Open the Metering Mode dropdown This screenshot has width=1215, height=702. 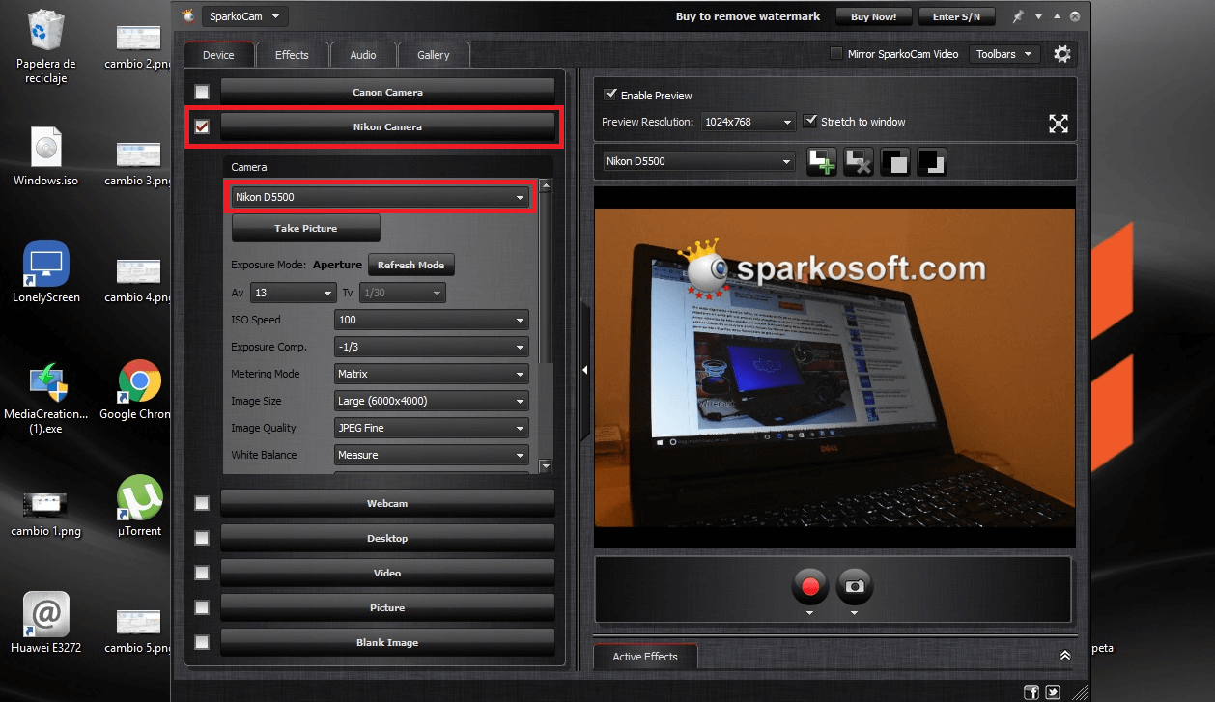(x=432, y=374)
